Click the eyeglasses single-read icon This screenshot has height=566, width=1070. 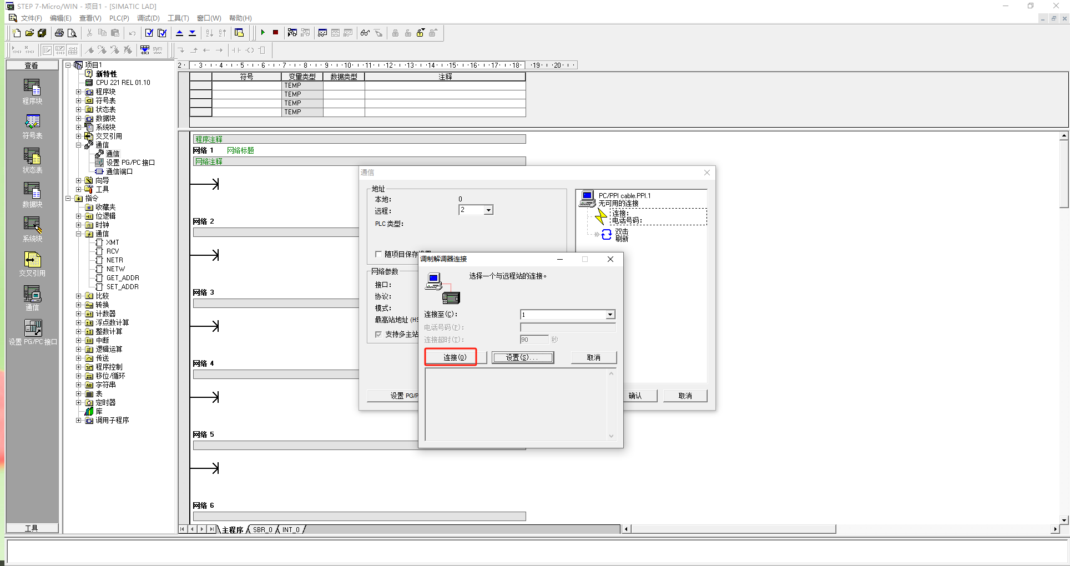click(365, 33)
